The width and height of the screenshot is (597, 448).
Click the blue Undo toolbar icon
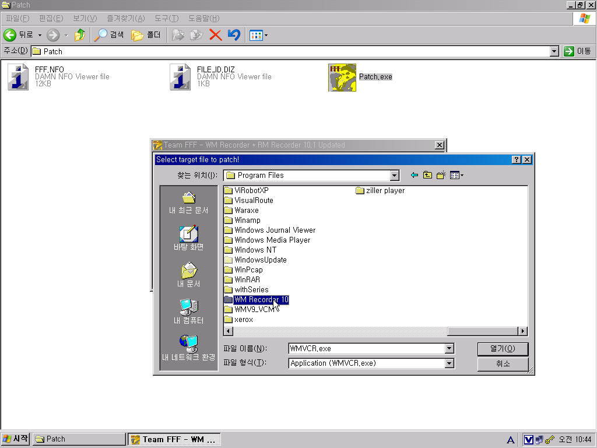(234, 35)
